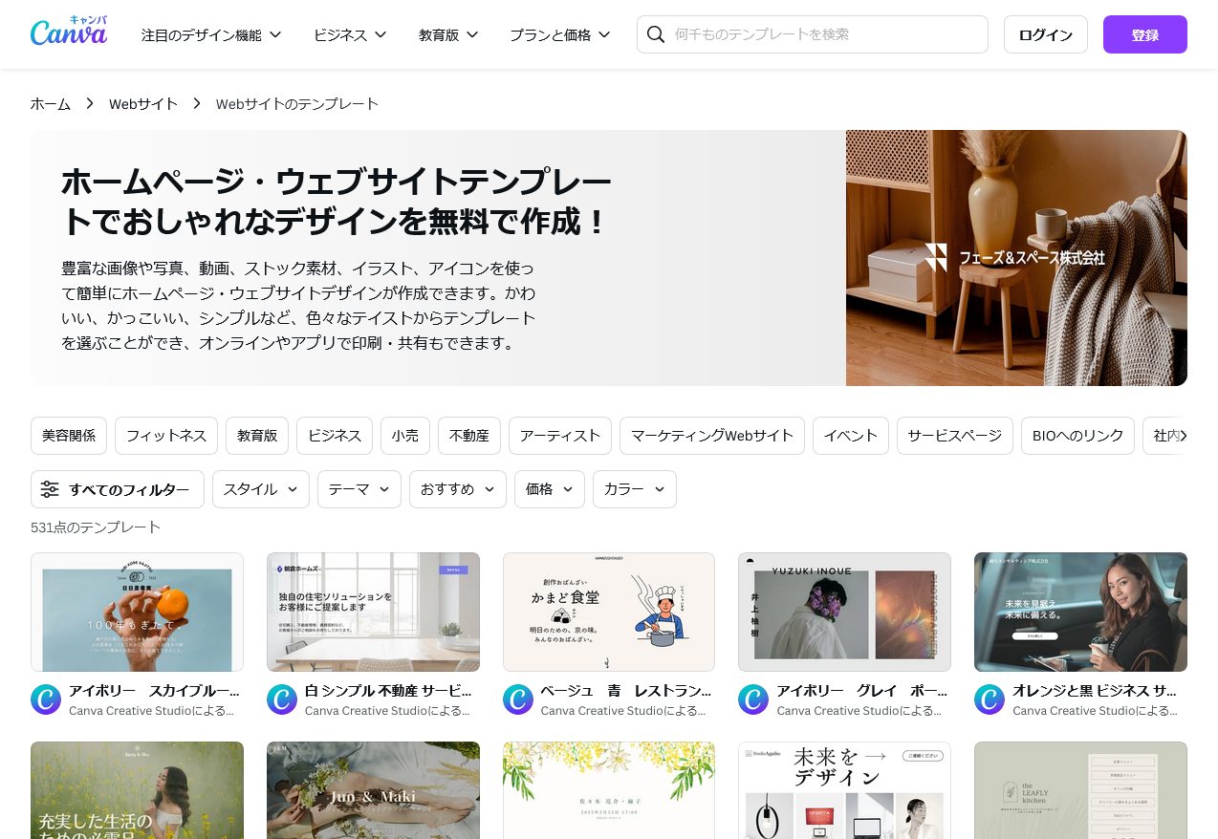Screen dimensions: 1218x839
Task: Click the search magnifier icon
Action: coord(656,34)
